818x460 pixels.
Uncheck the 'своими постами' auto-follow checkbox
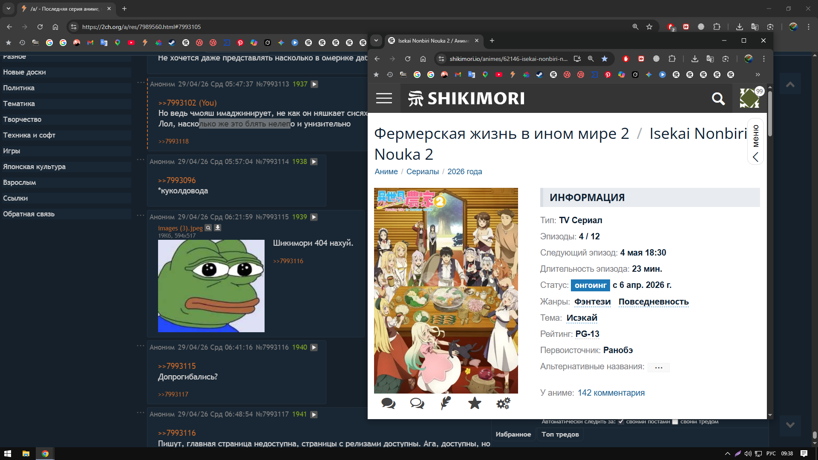[621, 422]
